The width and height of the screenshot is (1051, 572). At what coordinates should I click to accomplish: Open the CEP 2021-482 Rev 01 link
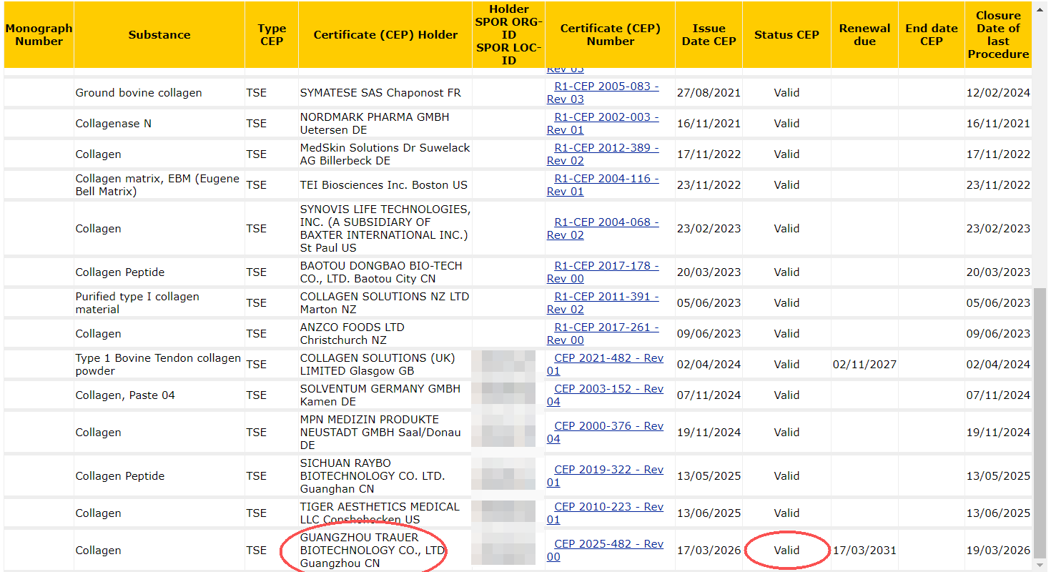tap(608, 358)
